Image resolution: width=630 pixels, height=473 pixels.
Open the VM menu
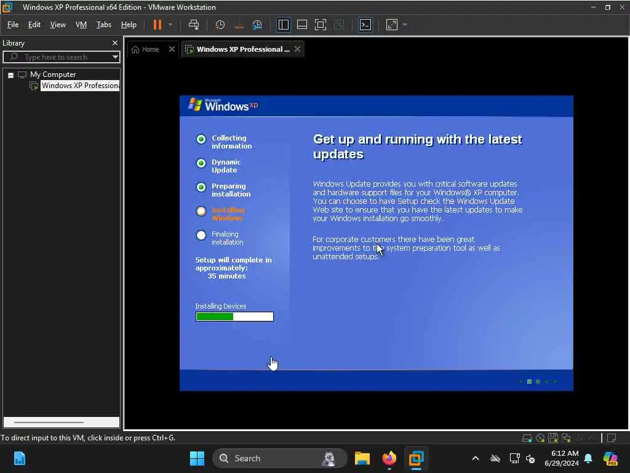coord(81,25)
